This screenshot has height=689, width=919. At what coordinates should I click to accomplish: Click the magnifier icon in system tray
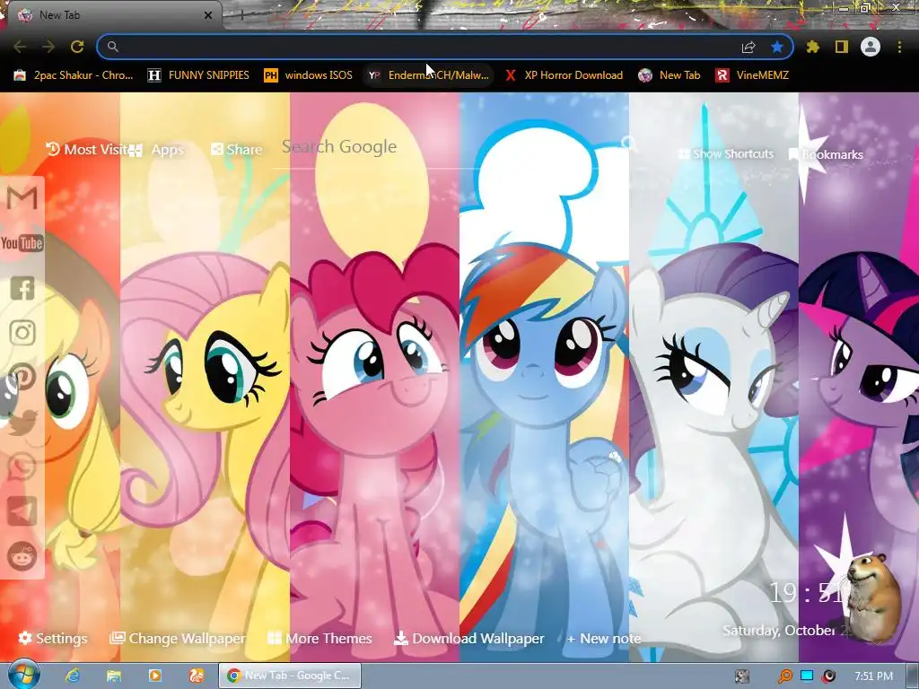click(784, 676)
